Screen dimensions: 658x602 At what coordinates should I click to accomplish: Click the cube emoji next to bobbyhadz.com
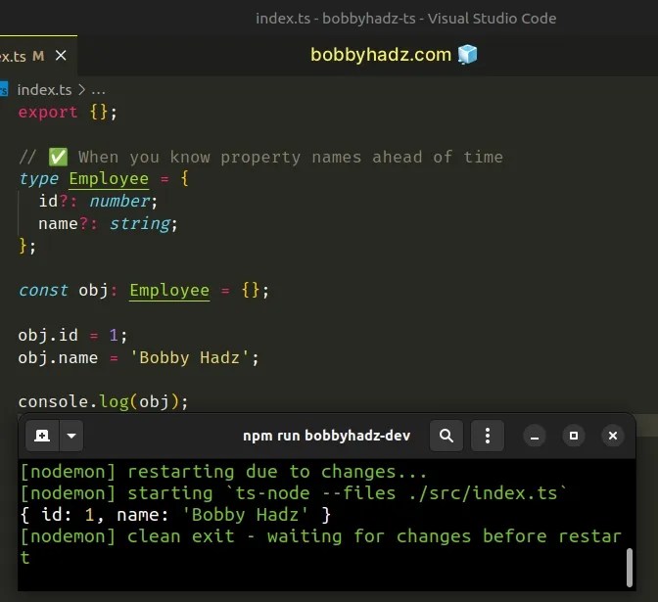(x=467, y=55)
